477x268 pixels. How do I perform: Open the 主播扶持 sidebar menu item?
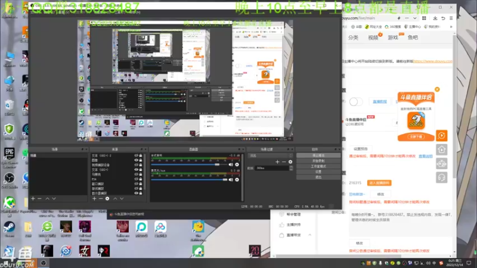[293, 225]
